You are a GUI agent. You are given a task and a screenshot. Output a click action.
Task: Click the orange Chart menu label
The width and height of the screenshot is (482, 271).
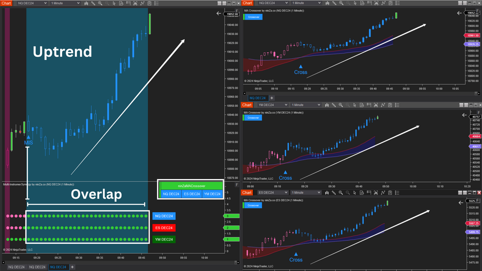[x=7, y=3]
